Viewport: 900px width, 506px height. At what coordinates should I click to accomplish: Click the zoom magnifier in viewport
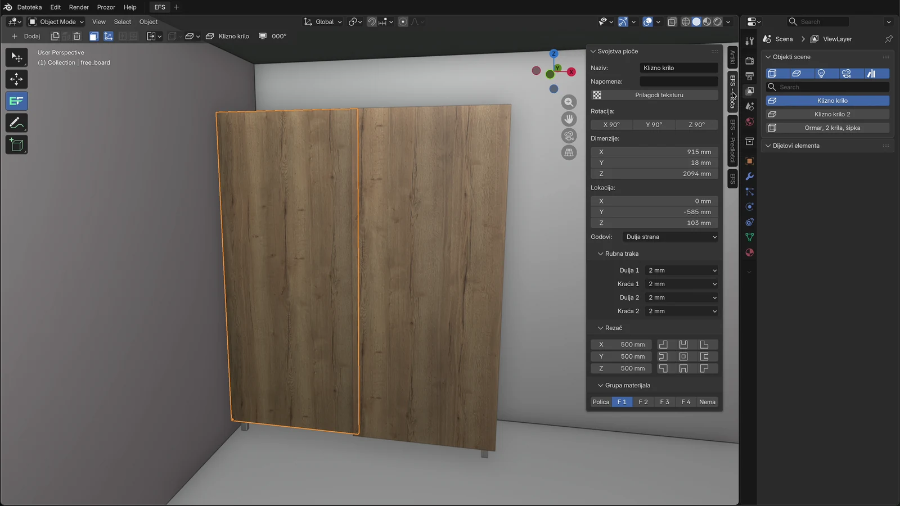(x=569, y=102)
